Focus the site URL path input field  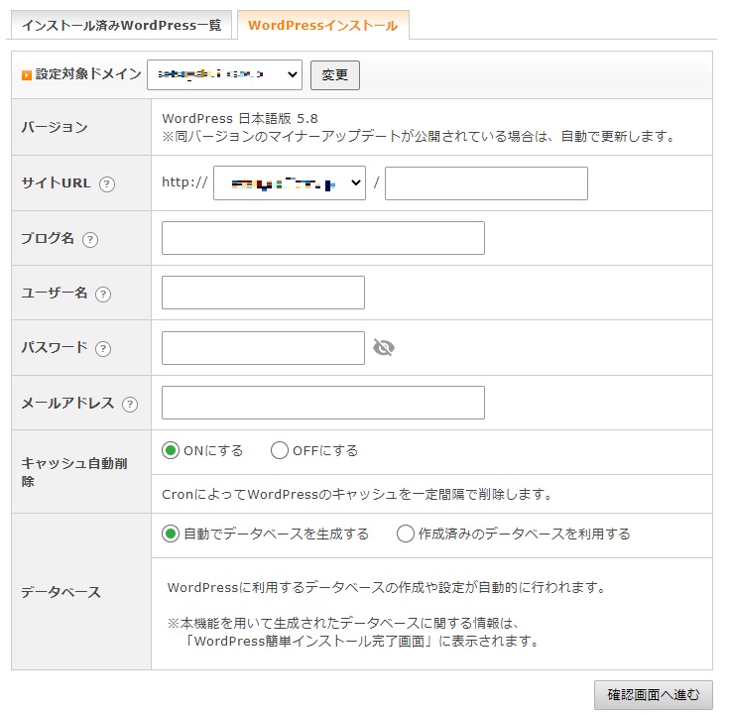point(486,183)
